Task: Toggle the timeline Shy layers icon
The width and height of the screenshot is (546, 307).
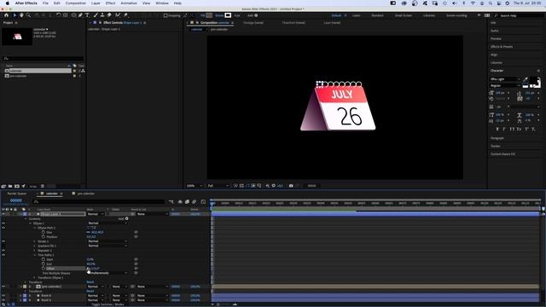Action: pos(180,201)
